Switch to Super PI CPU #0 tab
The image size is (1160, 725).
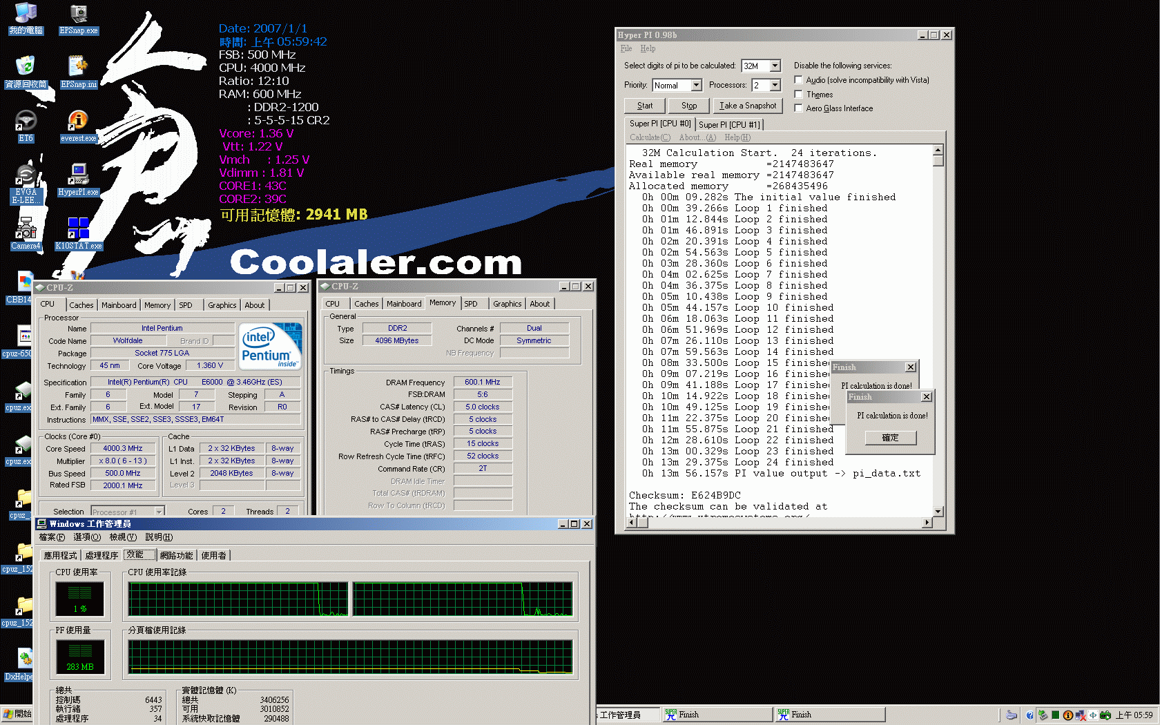pos(659,124)
